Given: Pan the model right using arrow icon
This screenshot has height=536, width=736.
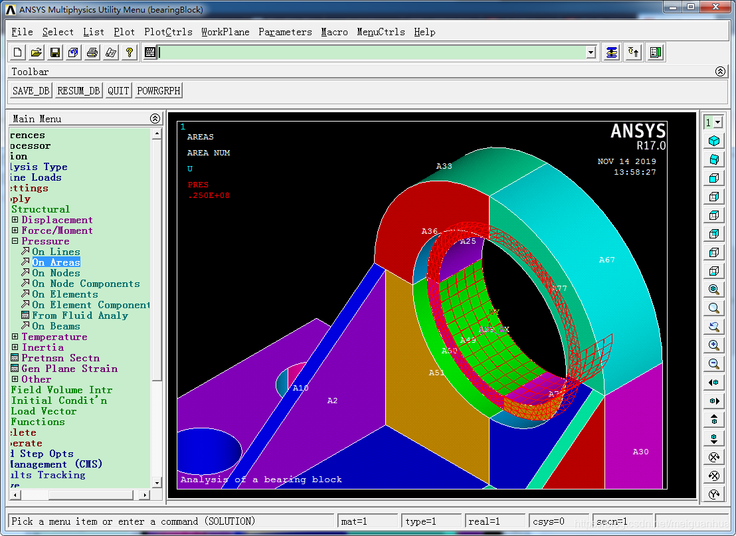Looking at the screenshot, I should [714, 401].
